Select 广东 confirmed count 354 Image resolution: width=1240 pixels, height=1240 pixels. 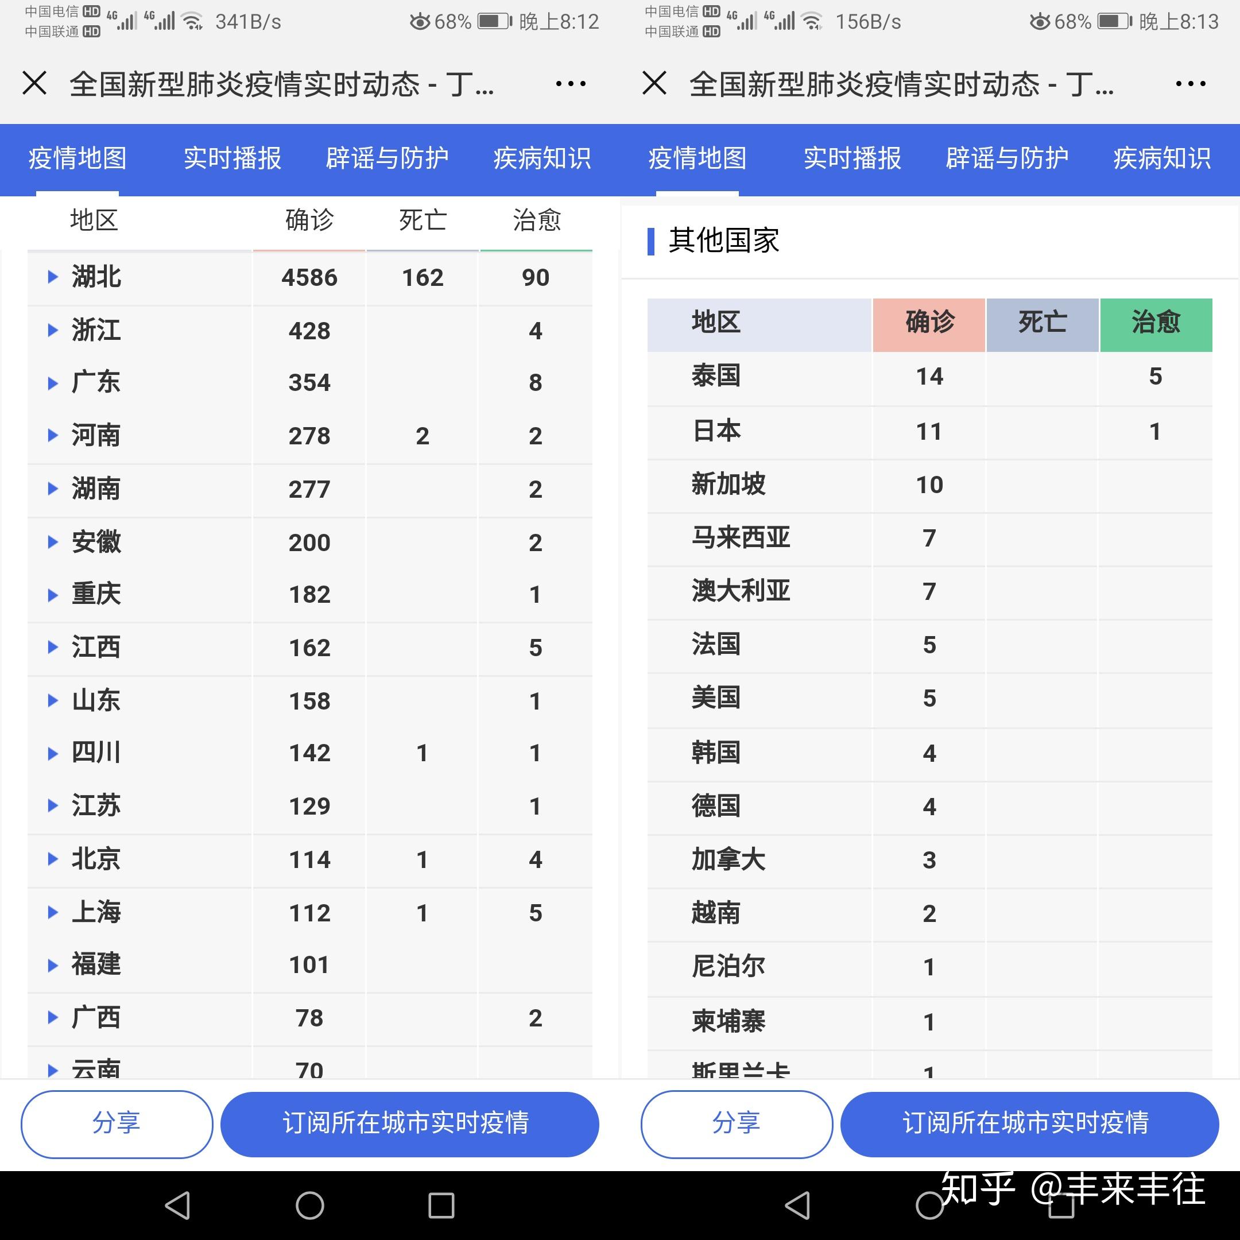309,382
